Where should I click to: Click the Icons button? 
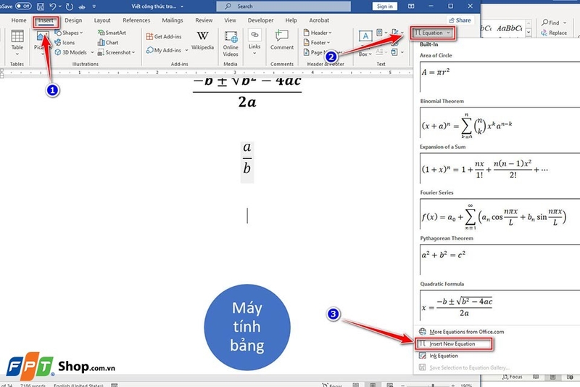[65, 43]
